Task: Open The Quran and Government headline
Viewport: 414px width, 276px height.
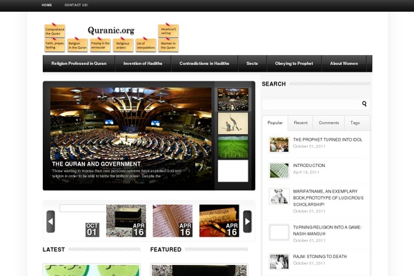Action: pos(96,164)
